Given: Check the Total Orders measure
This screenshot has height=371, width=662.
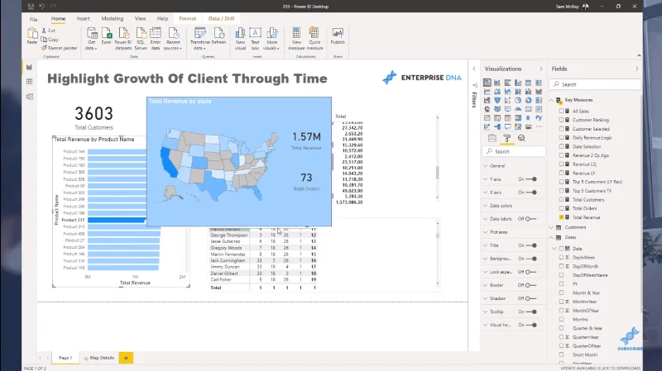Looking at the screenshot, I should (x=562, y=208).
